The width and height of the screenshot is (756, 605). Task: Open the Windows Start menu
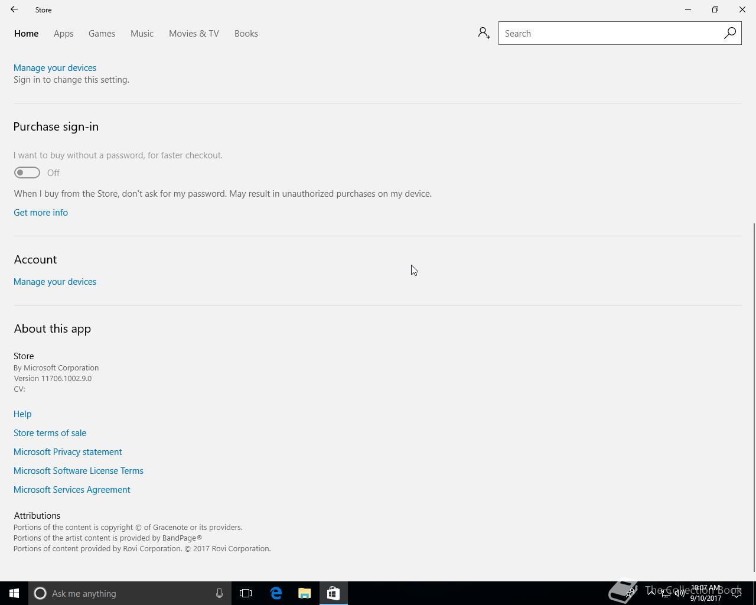click(14, 593)
